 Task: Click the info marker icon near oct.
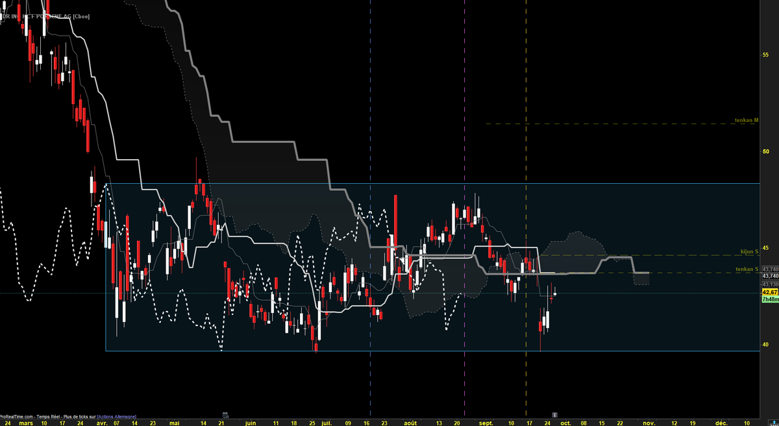point(554,414)
